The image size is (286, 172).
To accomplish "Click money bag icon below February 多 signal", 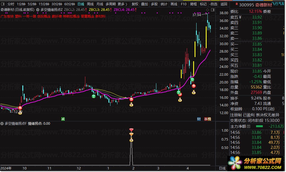I will coord(131,104).
